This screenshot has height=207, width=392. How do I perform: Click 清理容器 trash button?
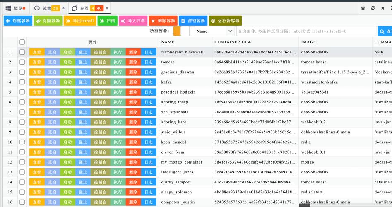click(x=192, y=21)
